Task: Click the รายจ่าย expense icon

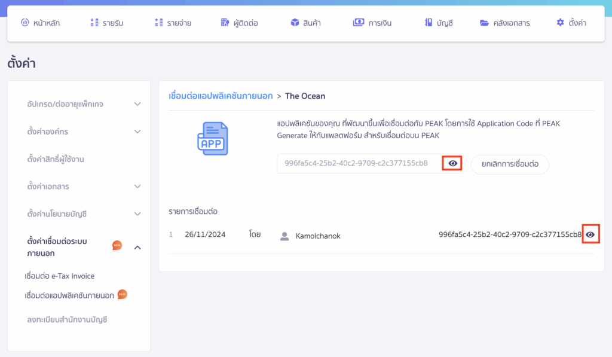Action: click(158, 22)
